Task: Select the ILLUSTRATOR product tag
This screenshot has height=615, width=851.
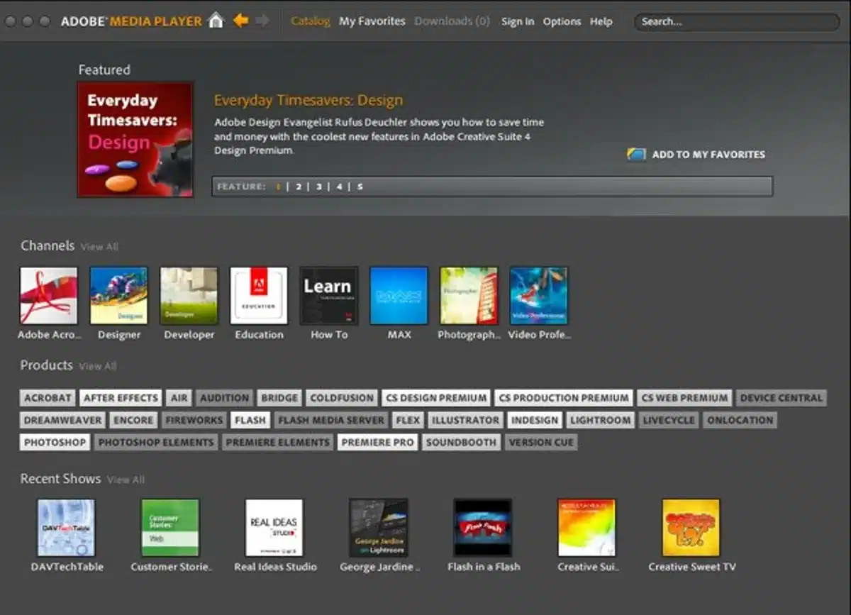Action: pyautogui.click(x=465, y=420)
